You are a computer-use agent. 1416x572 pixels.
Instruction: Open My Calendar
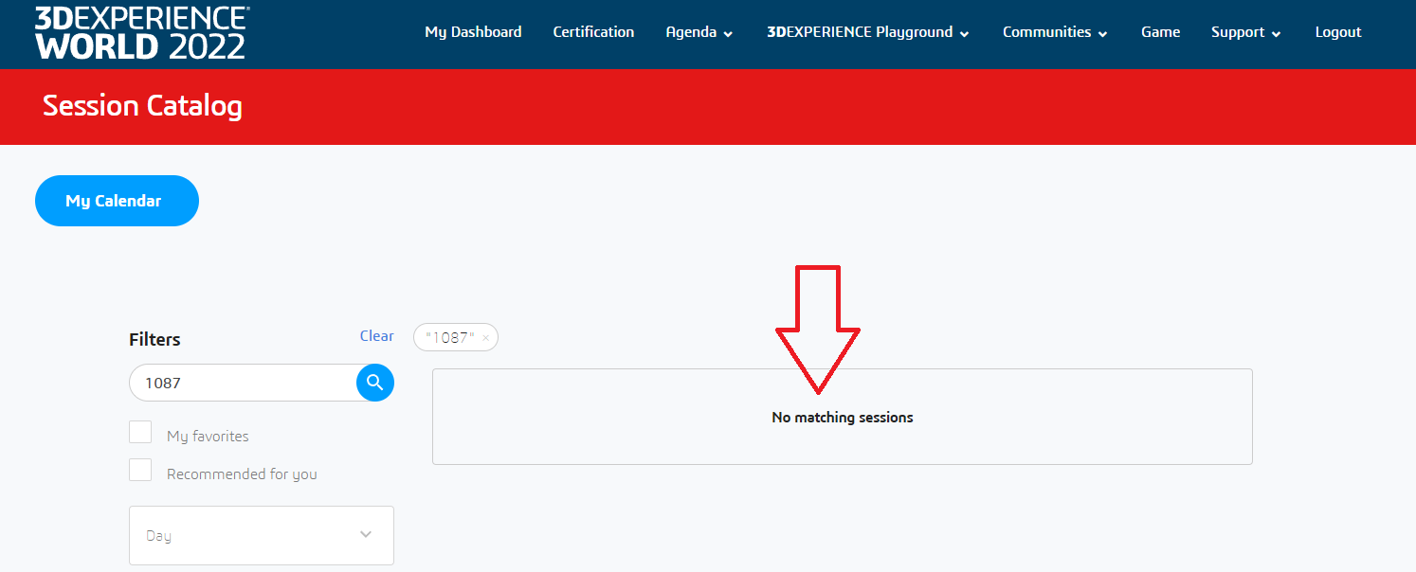click(x=117, y=201)
